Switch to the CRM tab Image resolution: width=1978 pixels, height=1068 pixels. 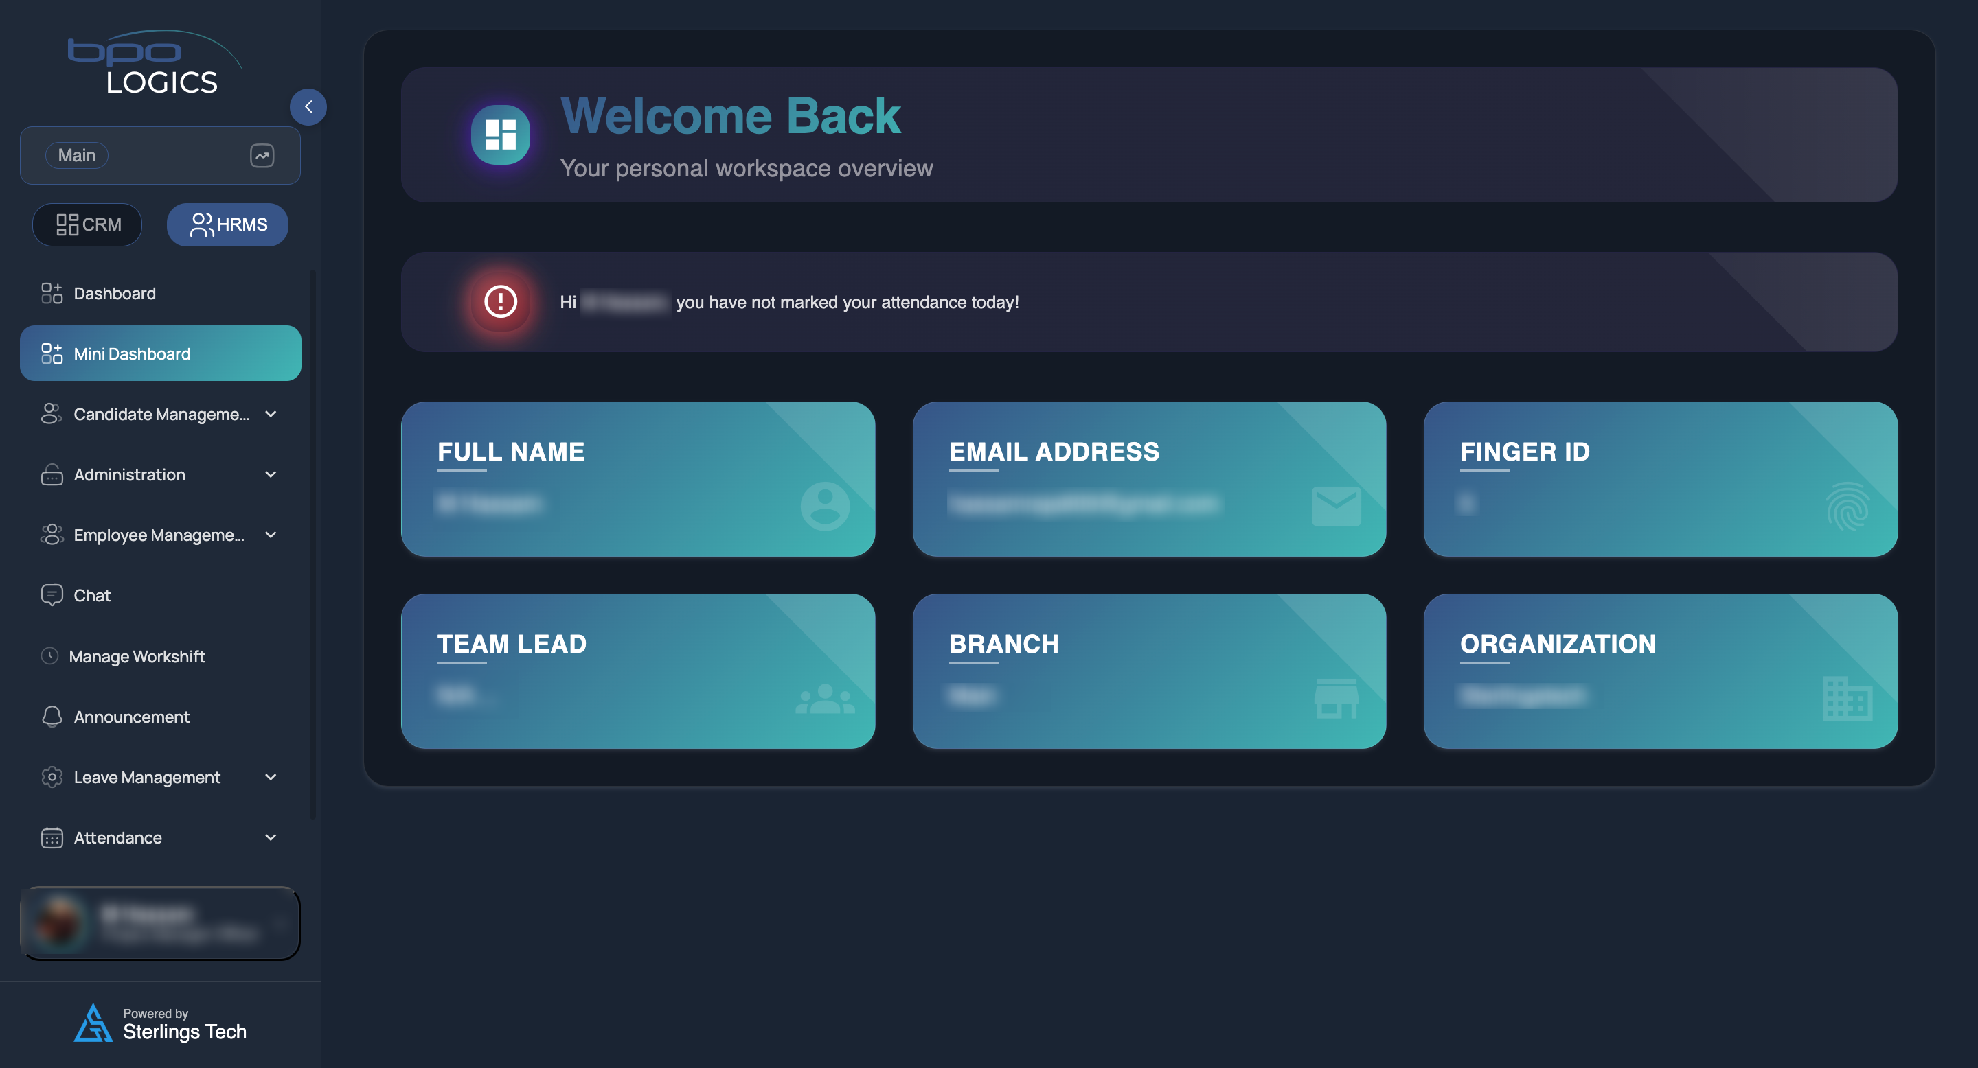coord(87,224)
